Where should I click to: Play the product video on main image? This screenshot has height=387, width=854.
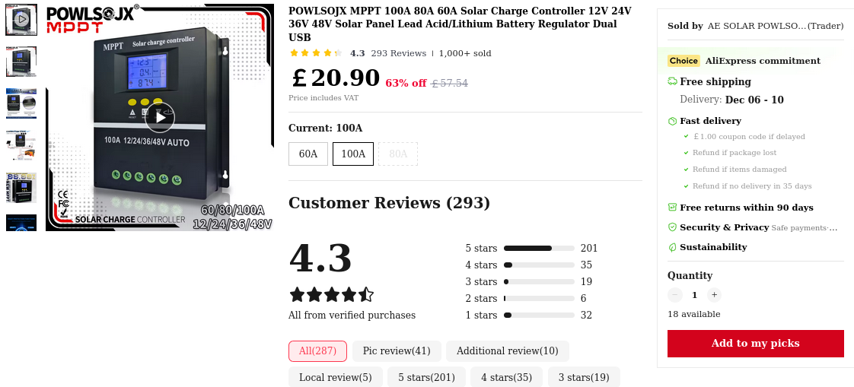coord(160,117)
